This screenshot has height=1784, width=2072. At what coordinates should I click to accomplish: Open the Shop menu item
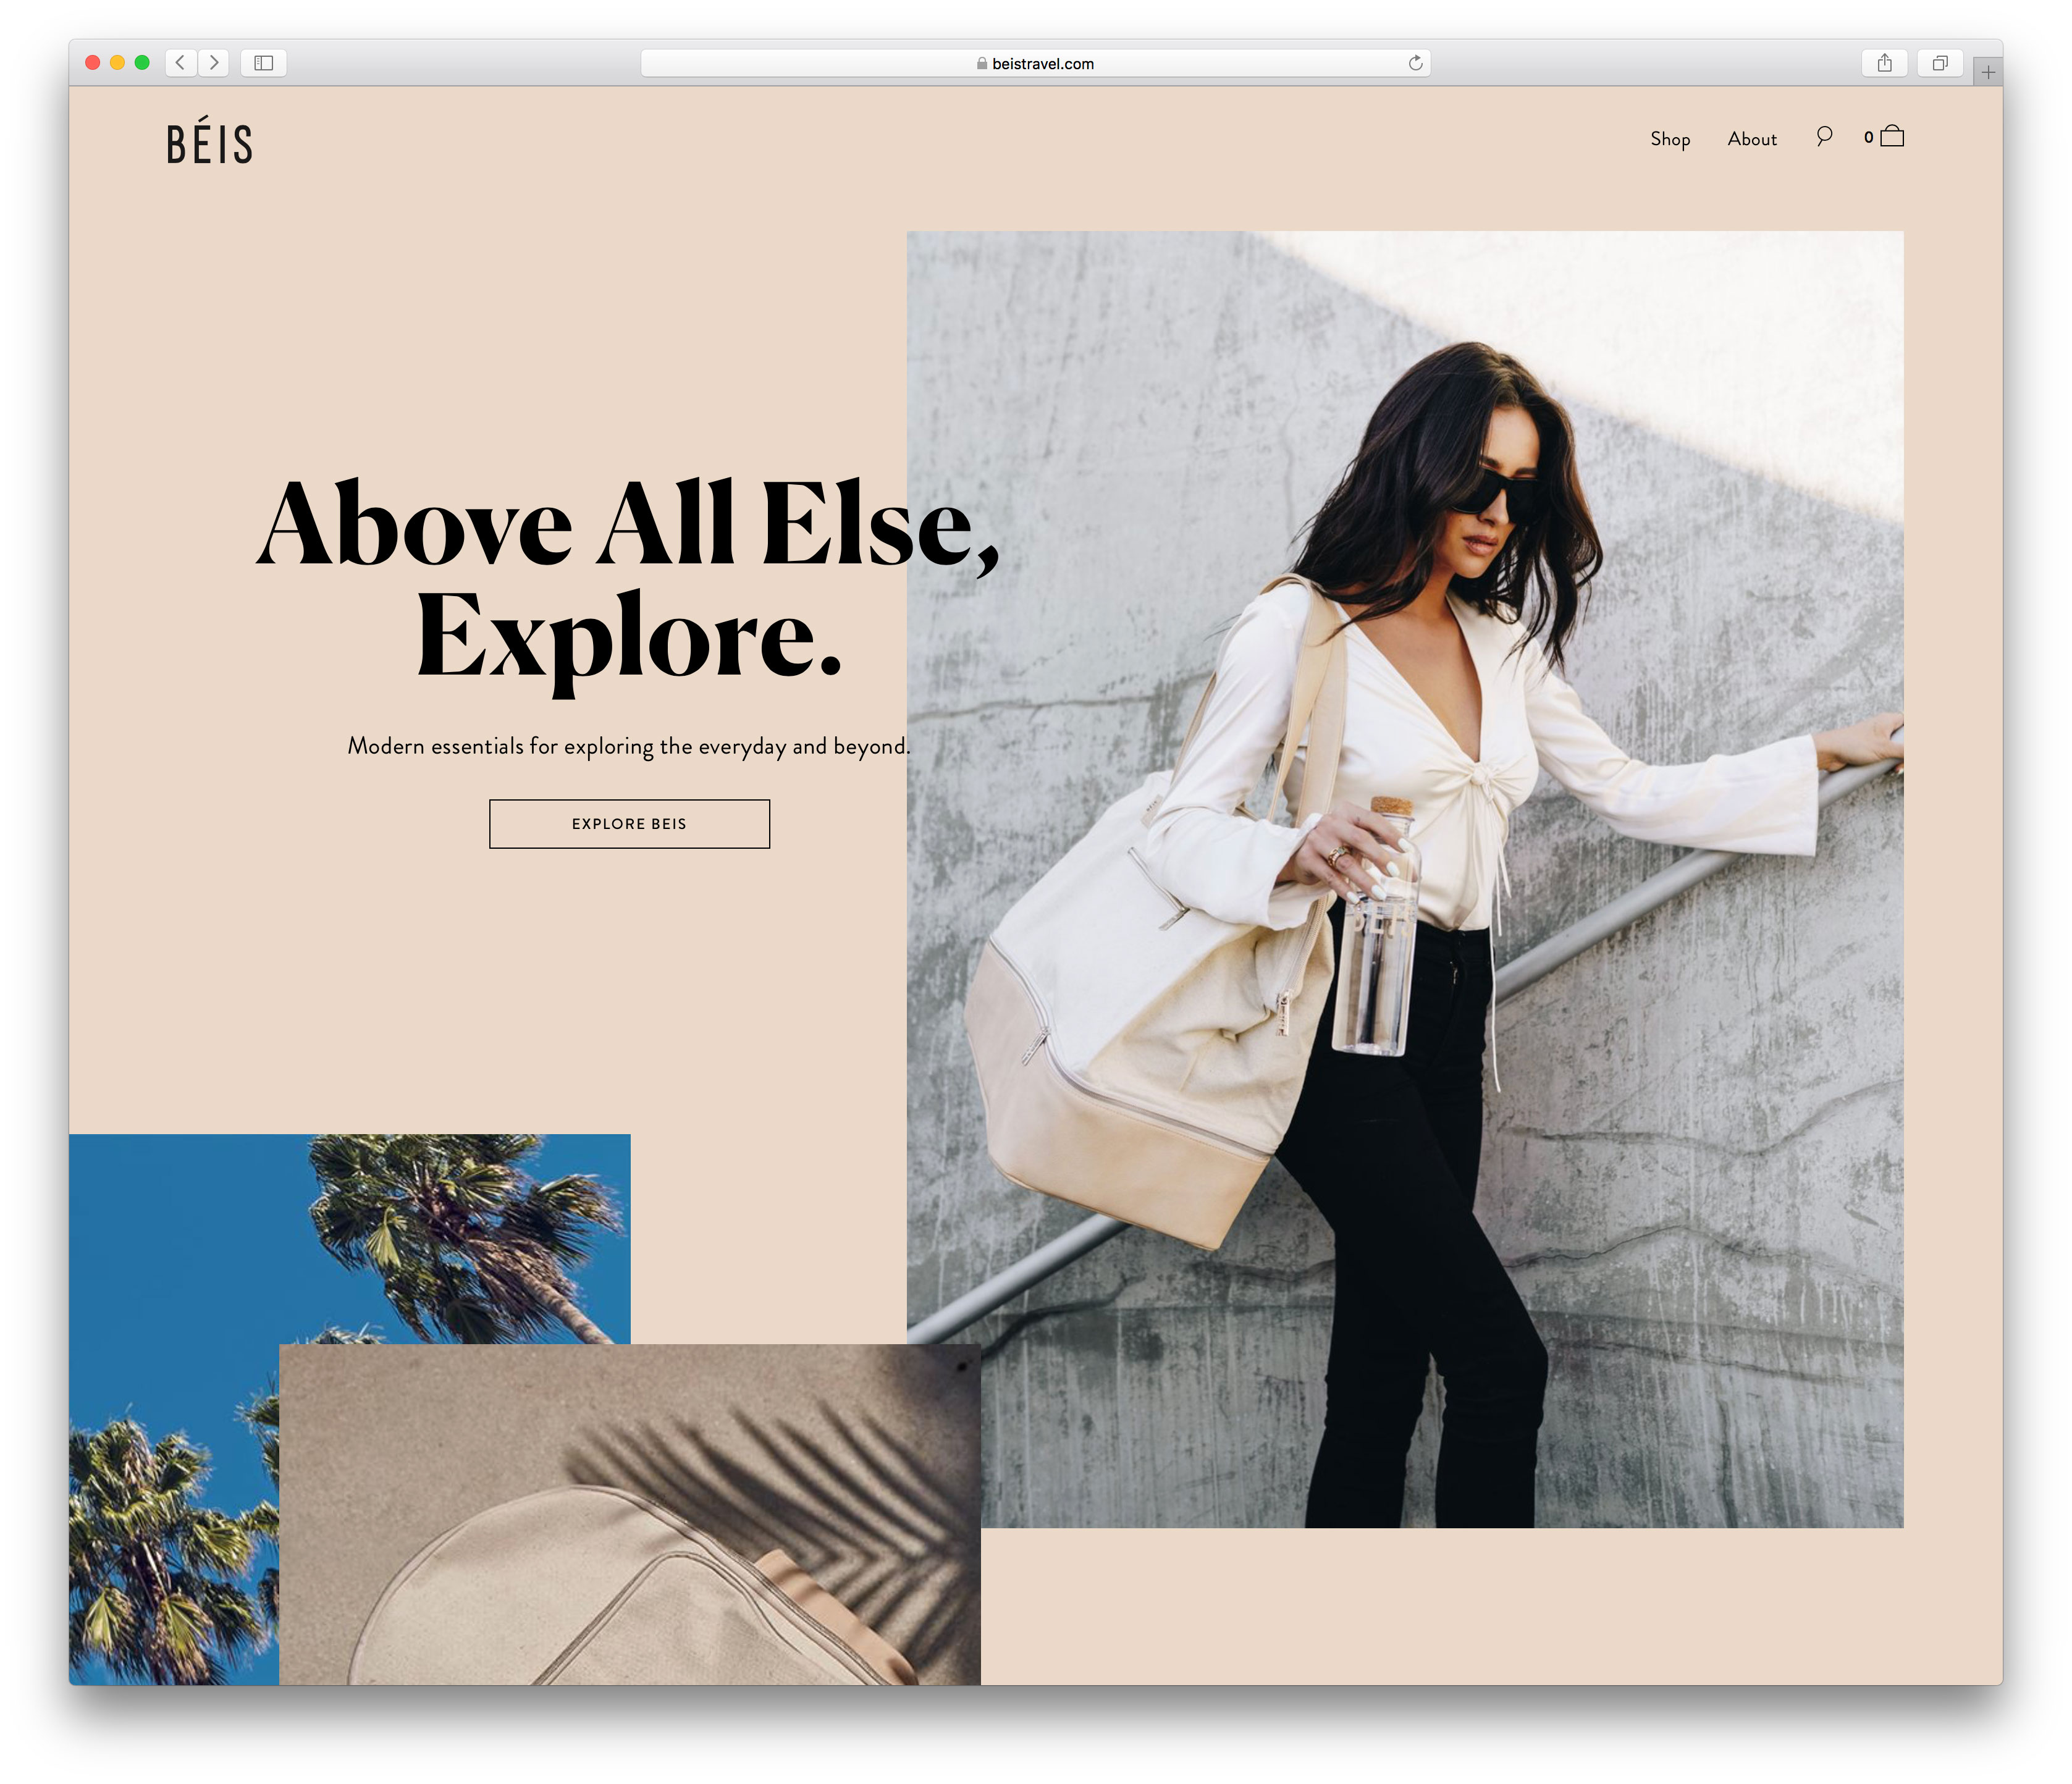click(x=1670, y=139)
